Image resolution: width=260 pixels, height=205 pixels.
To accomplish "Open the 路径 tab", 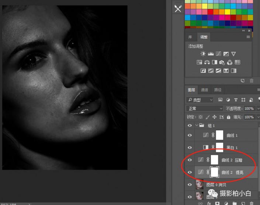I will click(x=218, y=90).
